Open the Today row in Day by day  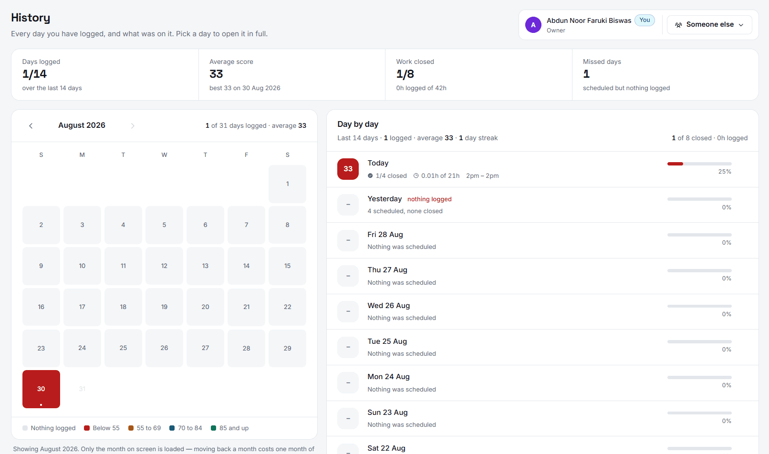[542, 169]
